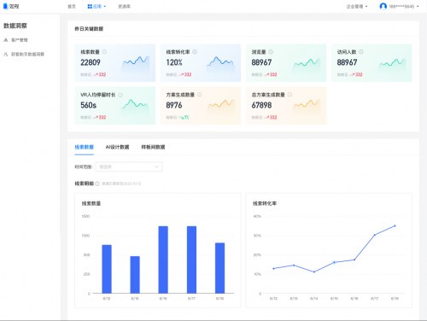Image resolution: width=427 pixels, height=321 pixels.
Task: Click the info icon beside 浏览量 card
Action: coord(271,52)
